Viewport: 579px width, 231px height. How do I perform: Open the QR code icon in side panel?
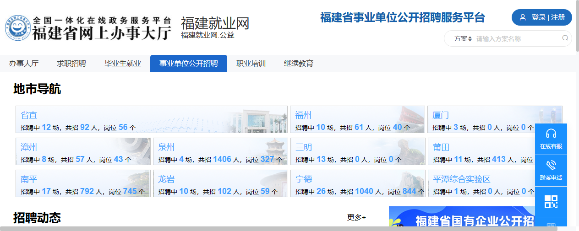click(x=551, y=202)
